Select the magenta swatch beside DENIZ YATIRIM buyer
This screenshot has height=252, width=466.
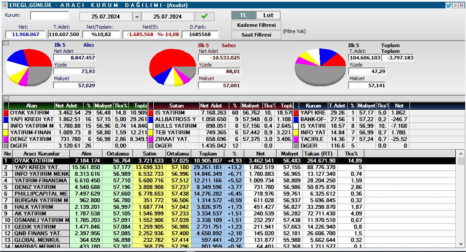coord(5,139)
